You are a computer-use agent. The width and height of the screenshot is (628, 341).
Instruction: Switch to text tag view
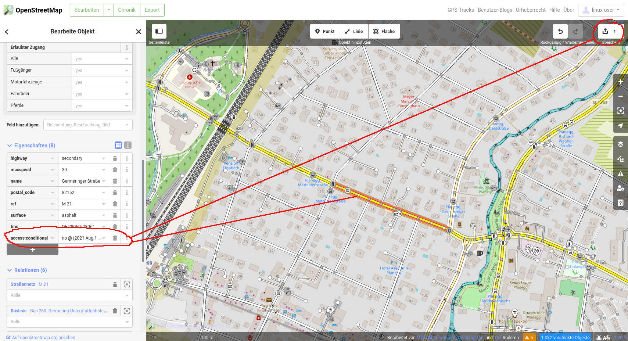(128, 145)
